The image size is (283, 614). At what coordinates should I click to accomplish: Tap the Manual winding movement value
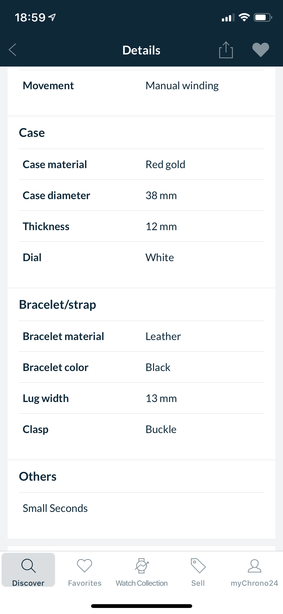[x=182, y=86]
